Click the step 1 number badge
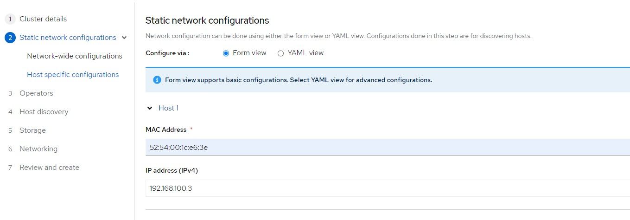 (10, 19)
